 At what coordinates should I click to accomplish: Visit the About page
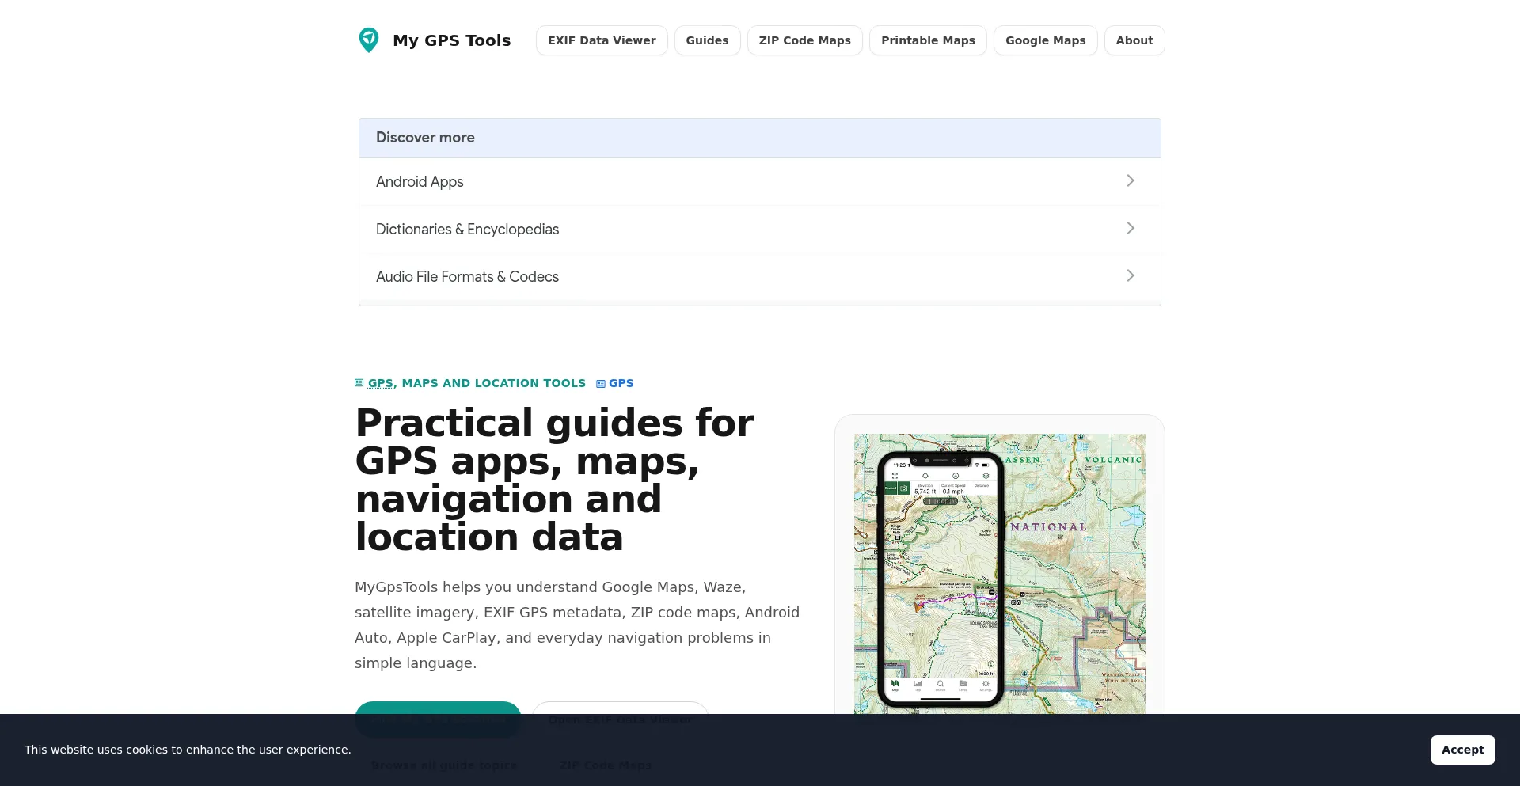[x=1134, y=40]
